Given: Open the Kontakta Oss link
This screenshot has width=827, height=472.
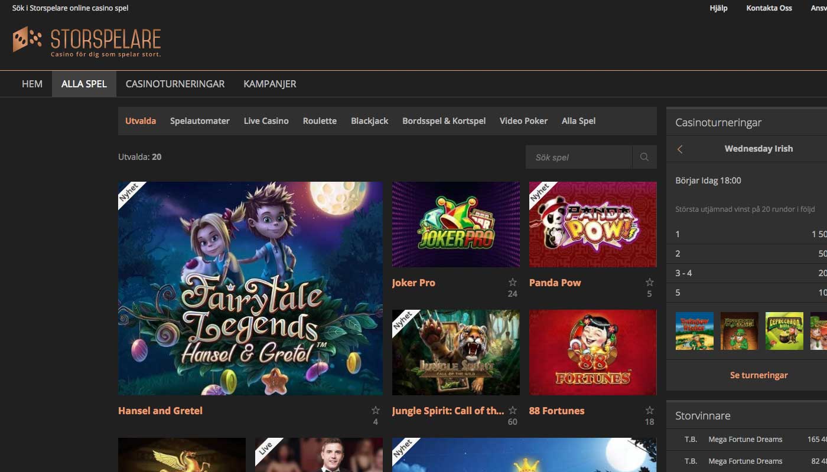Looking at the screenshot, I should pos(769,8).
